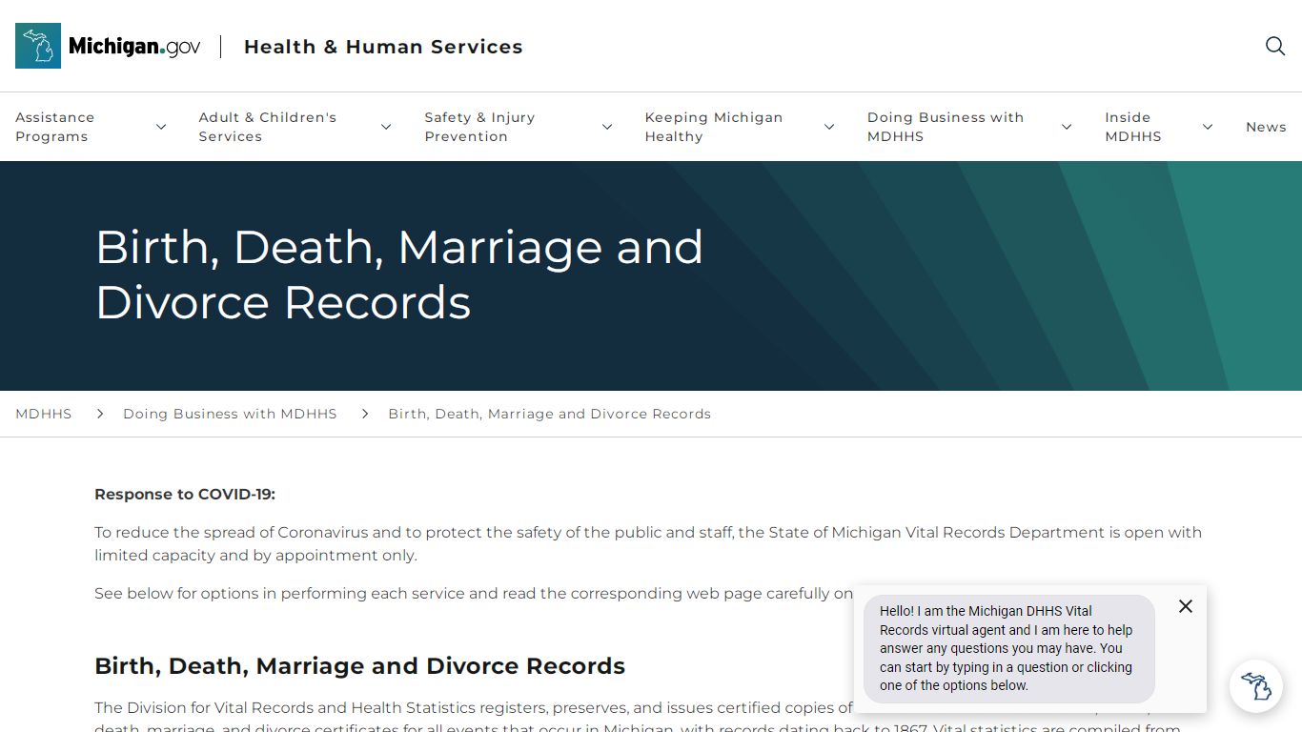Image resolution: width=1302 pixels, height=732 pixels.
Task: Click the MDHHS breadcrumb link
Action: 44,414
